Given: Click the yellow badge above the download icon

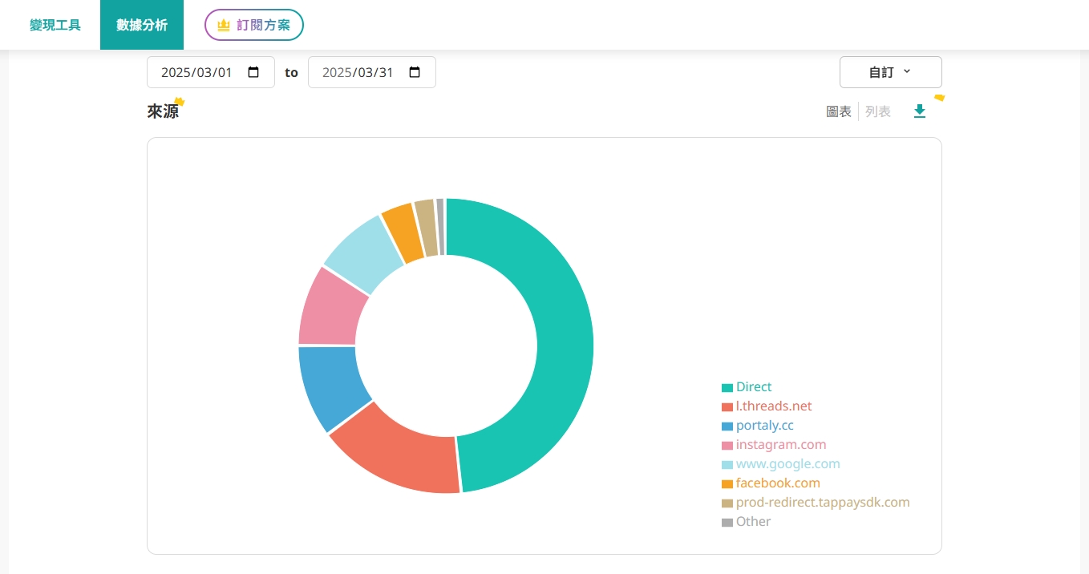Looking at the screenshot, I should tap(939, 98).
